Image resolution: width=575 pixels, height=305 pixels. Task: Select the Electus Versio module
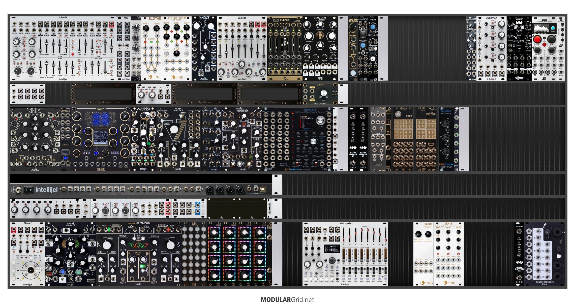pyautogui.click(x=519, y=48)
